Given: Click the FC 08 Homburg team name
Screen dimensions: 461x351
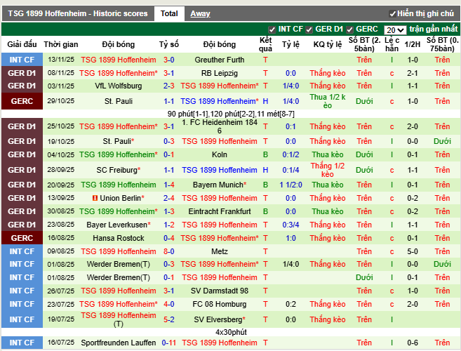Looking at the screenshot, I should 220,304.
